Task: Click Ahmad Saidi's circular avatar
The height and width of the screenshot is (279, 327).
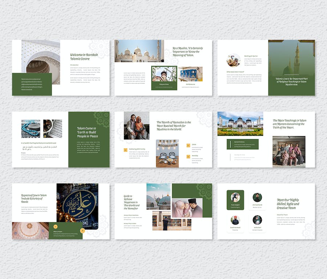Action: [x=257, y=197]
